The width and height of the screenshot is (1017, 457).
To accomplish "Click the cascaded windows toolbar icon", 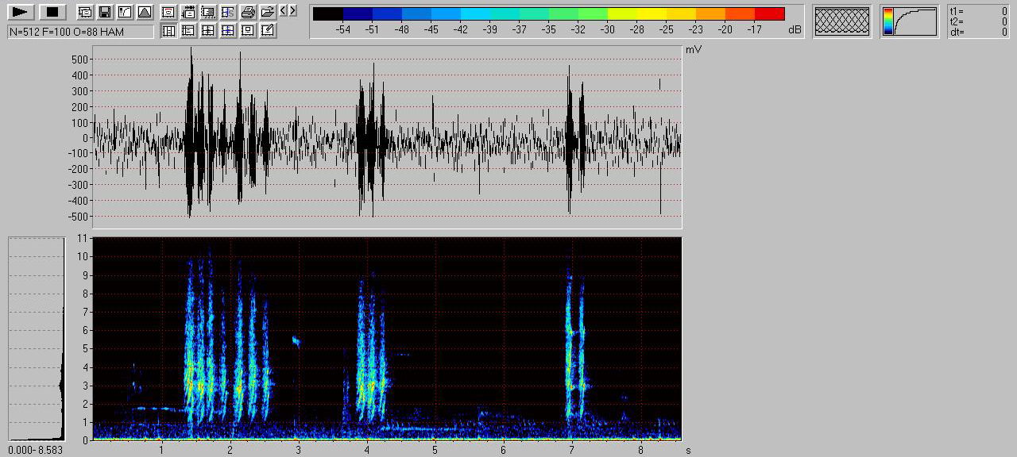I will [x=84, y=12].
